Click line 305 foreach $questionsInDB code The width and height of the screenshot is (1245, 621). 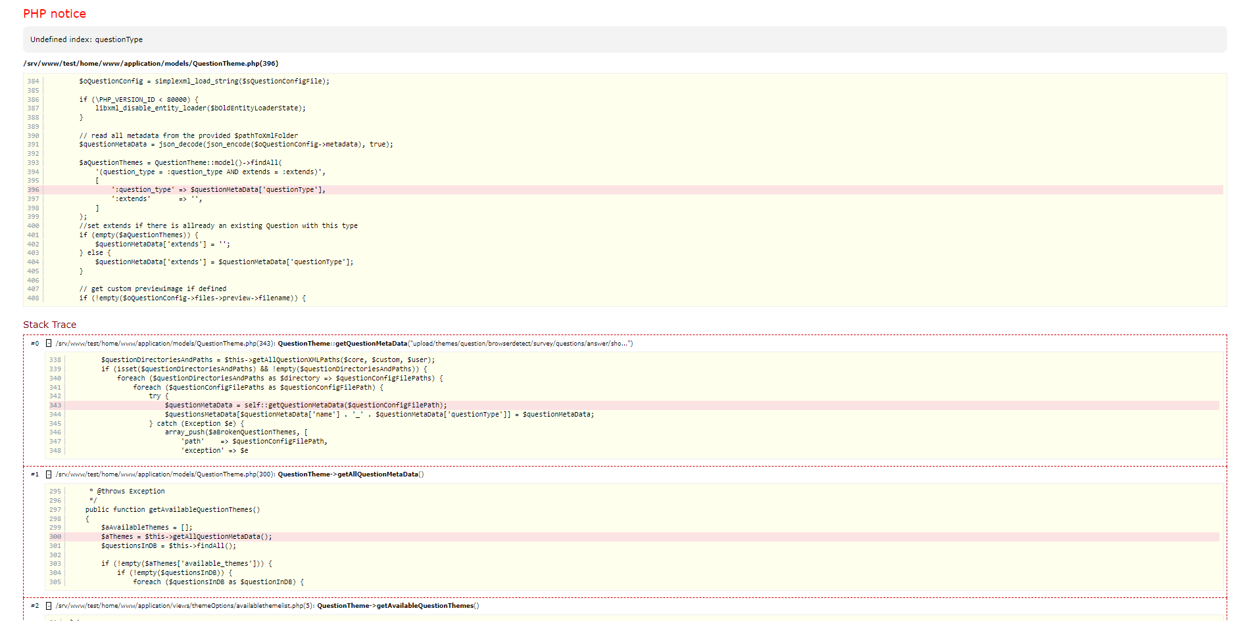coord(218,582)
